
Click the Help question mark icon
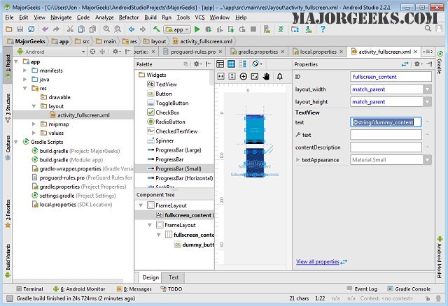click(x=323, y=29)
